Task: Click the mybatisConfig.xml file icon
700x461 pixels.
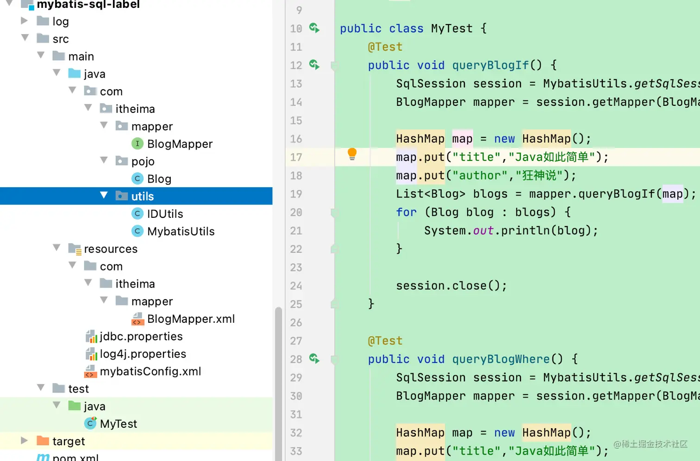Action: pyautogui.click(x=90, y=371)
